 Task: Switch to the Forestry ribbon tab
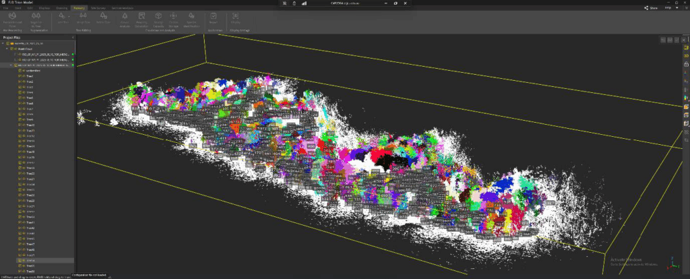point(79,8)
